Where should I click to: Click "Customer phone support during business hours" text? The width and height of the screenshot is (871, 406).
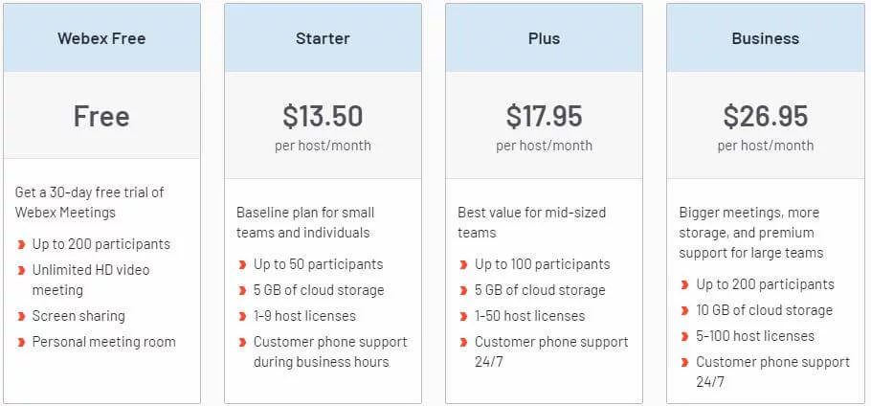[330, 351]
